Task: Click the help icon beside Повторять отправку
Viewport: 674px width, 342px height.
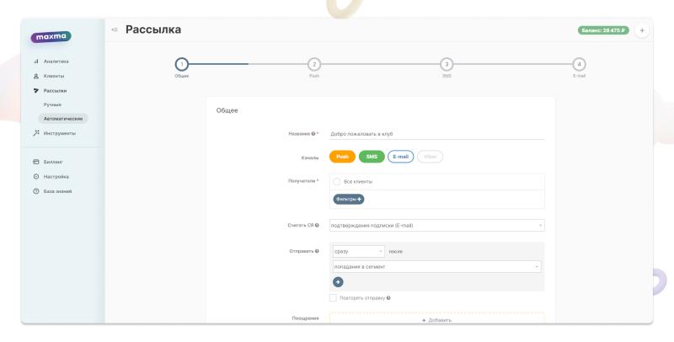Action: pos(388,297)
